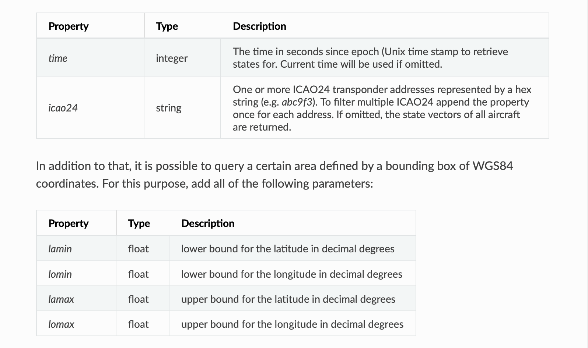Click the first table's Property header
588x348 pixels.
[69, 26]
